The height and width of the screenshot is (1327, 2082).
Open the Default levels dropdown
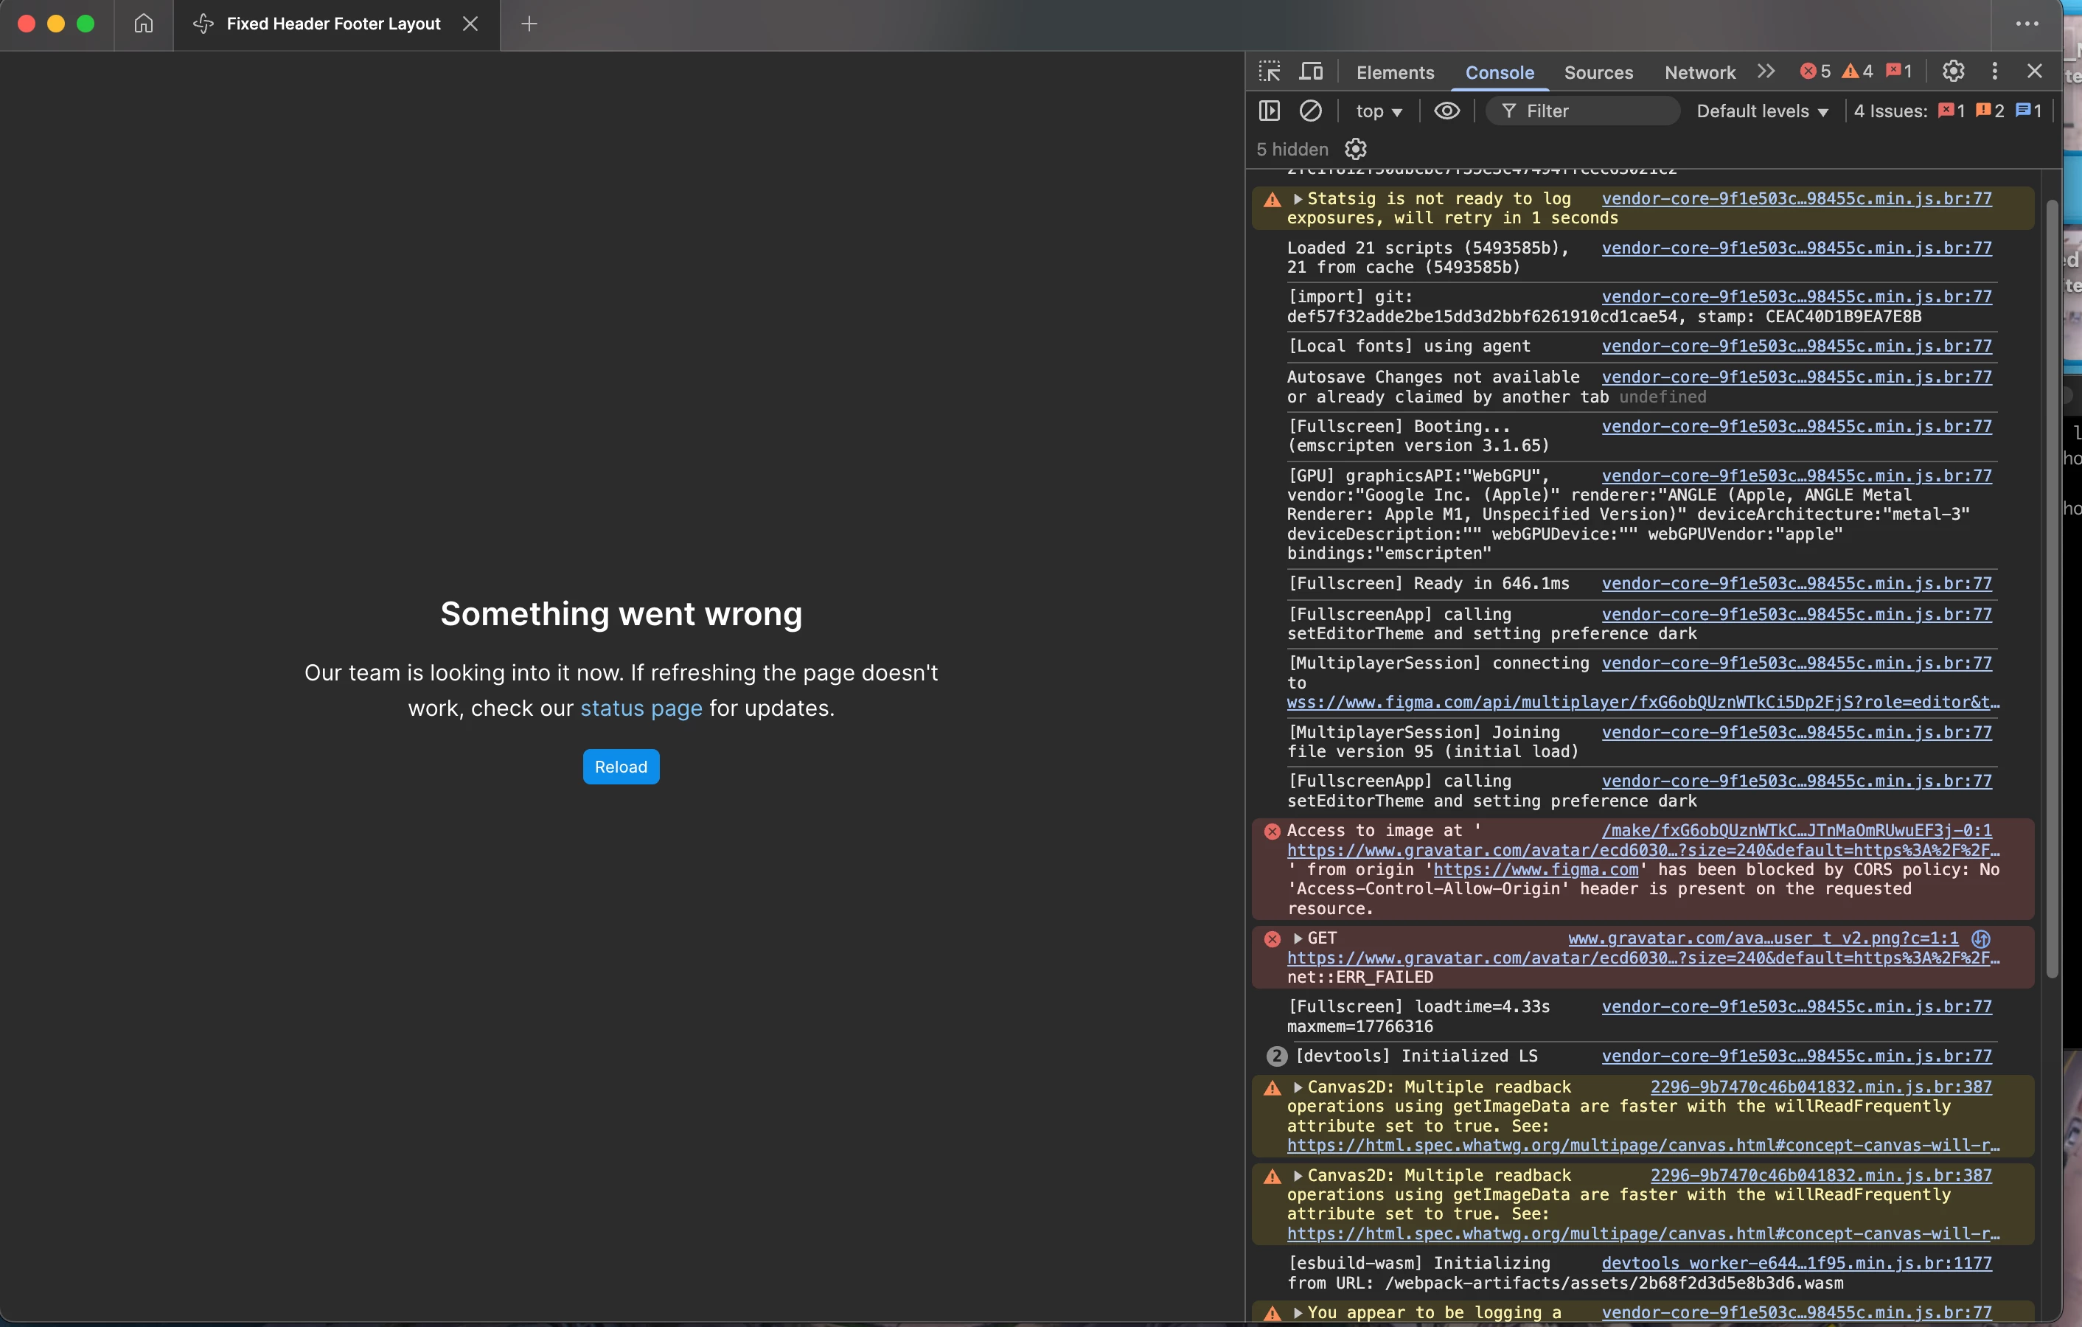point(1761,111)
